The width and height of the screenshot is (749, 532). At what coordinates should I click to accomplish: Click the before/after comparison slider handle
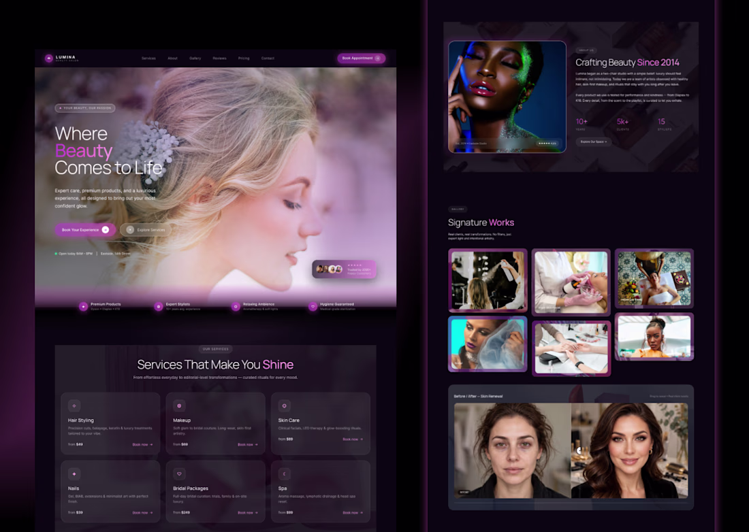(x=579, y=450)
